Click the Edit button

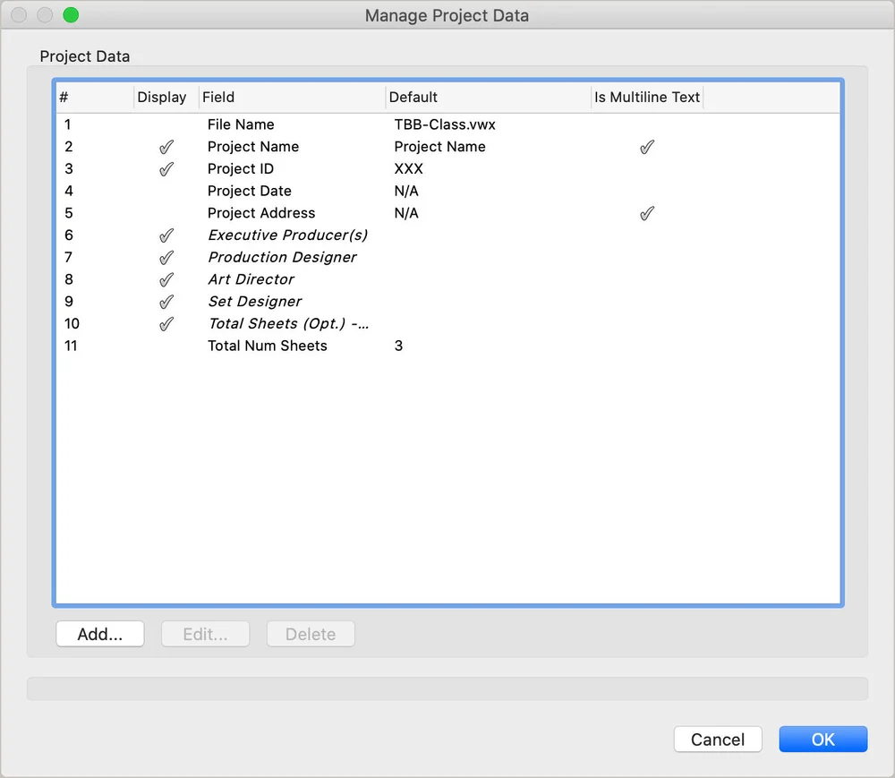[205, 633]
